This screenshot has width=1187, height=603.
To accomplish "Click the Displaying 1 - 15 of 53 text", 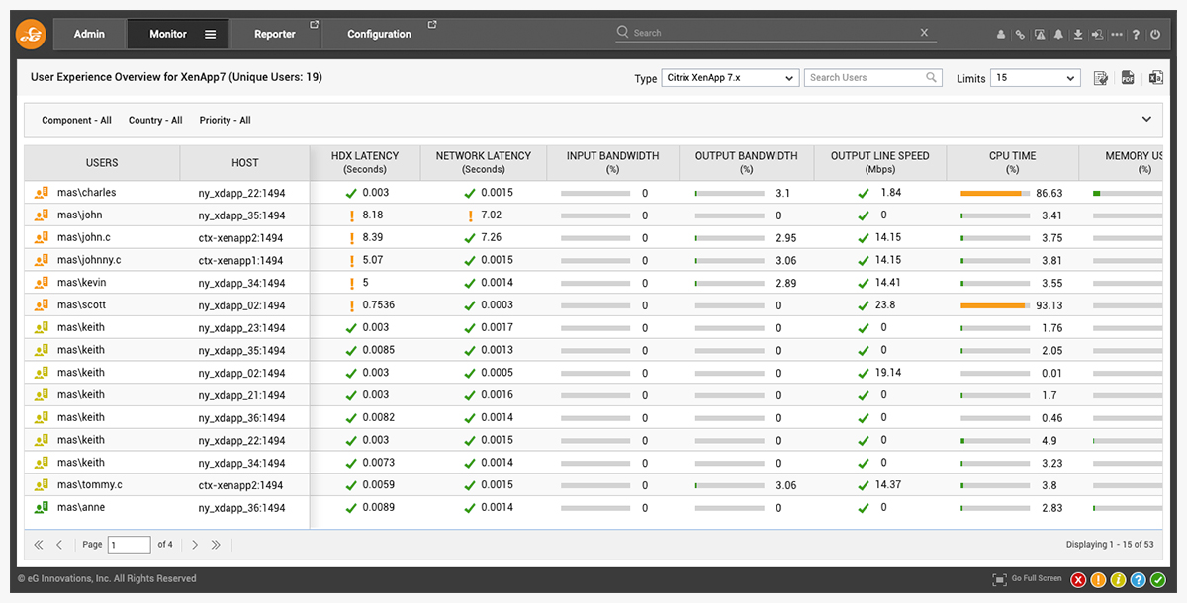I will tap(1110, 545).
